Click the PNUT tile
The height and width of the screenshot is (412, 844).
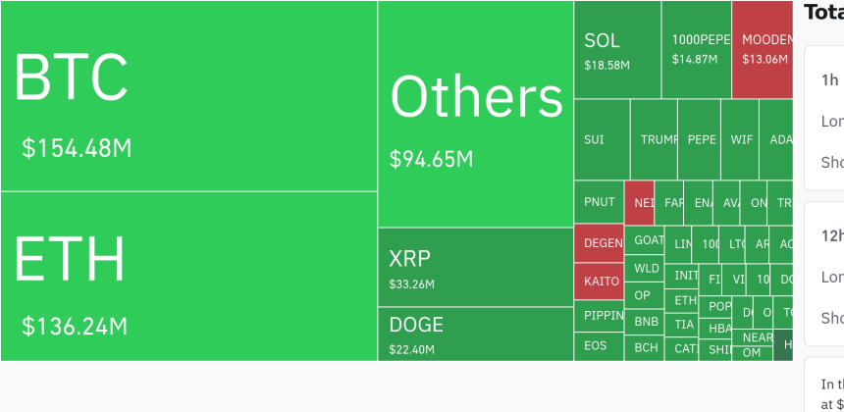click(599, 202)
